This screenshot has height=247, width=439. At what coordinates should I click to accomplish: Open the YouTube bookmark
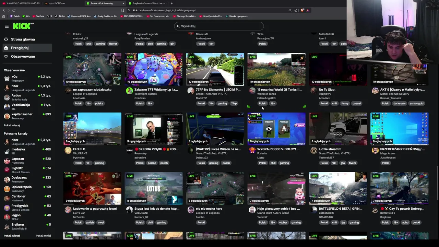(x=38, y=16)
